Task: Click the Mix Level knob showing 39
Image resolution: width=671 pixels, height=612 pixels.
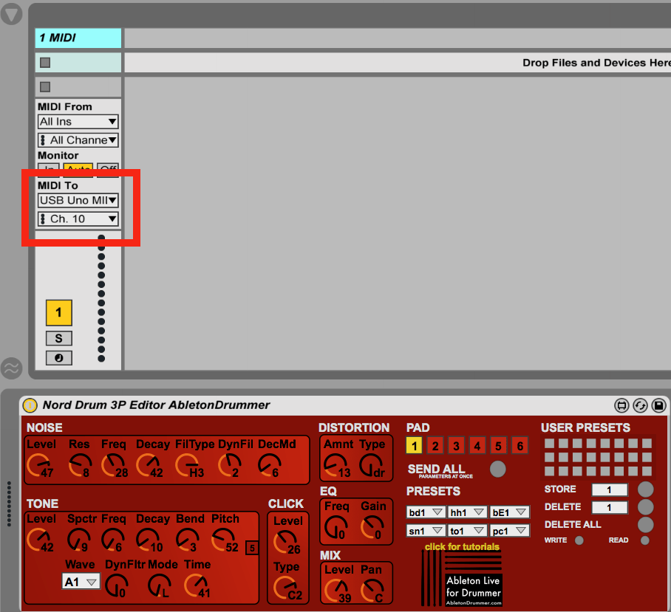Action: pyautogui.click(x=336, y=591)
